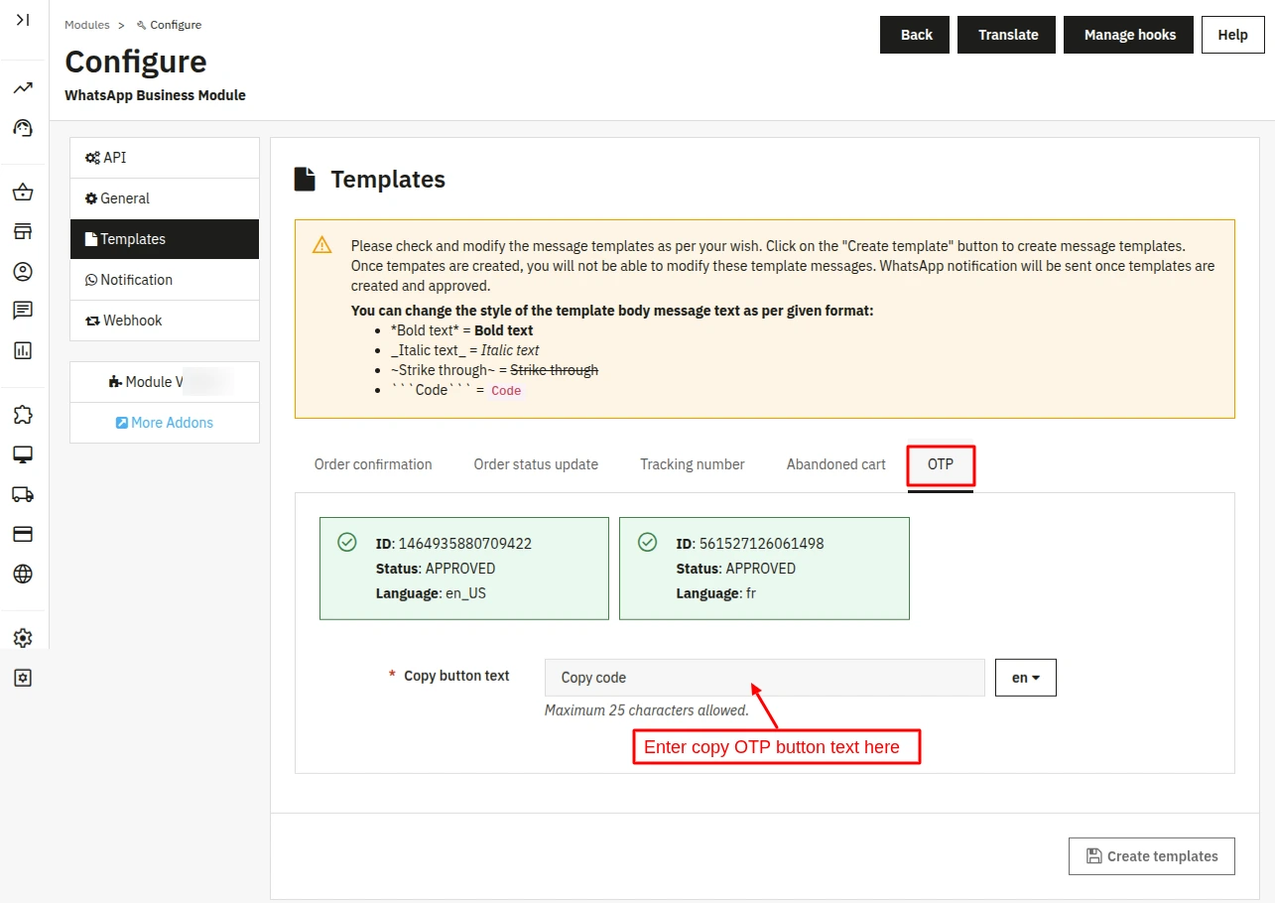Click the Templates heading
Image resolution: width=1275 pixels, height=903 pixels.
(388, 180)
